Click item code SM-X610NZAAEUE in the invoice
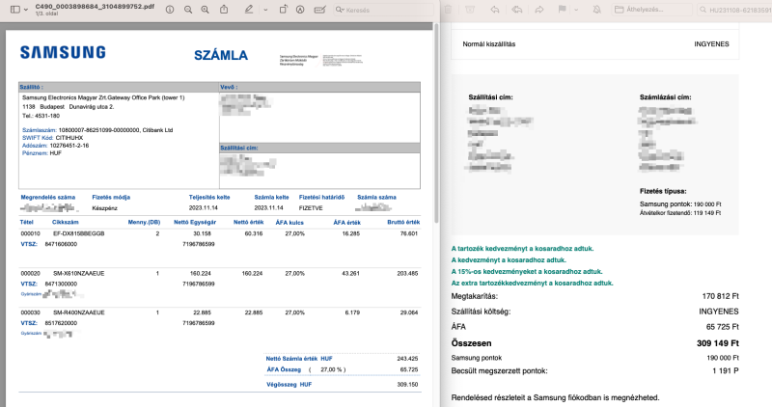772x407 pixels. 79,273
